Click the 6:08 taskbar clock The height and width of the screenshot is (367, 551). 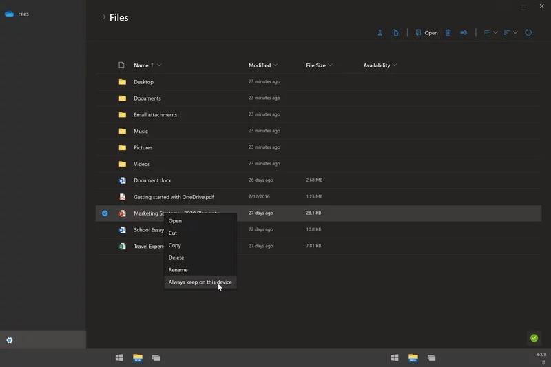click(x=541, y=355)
